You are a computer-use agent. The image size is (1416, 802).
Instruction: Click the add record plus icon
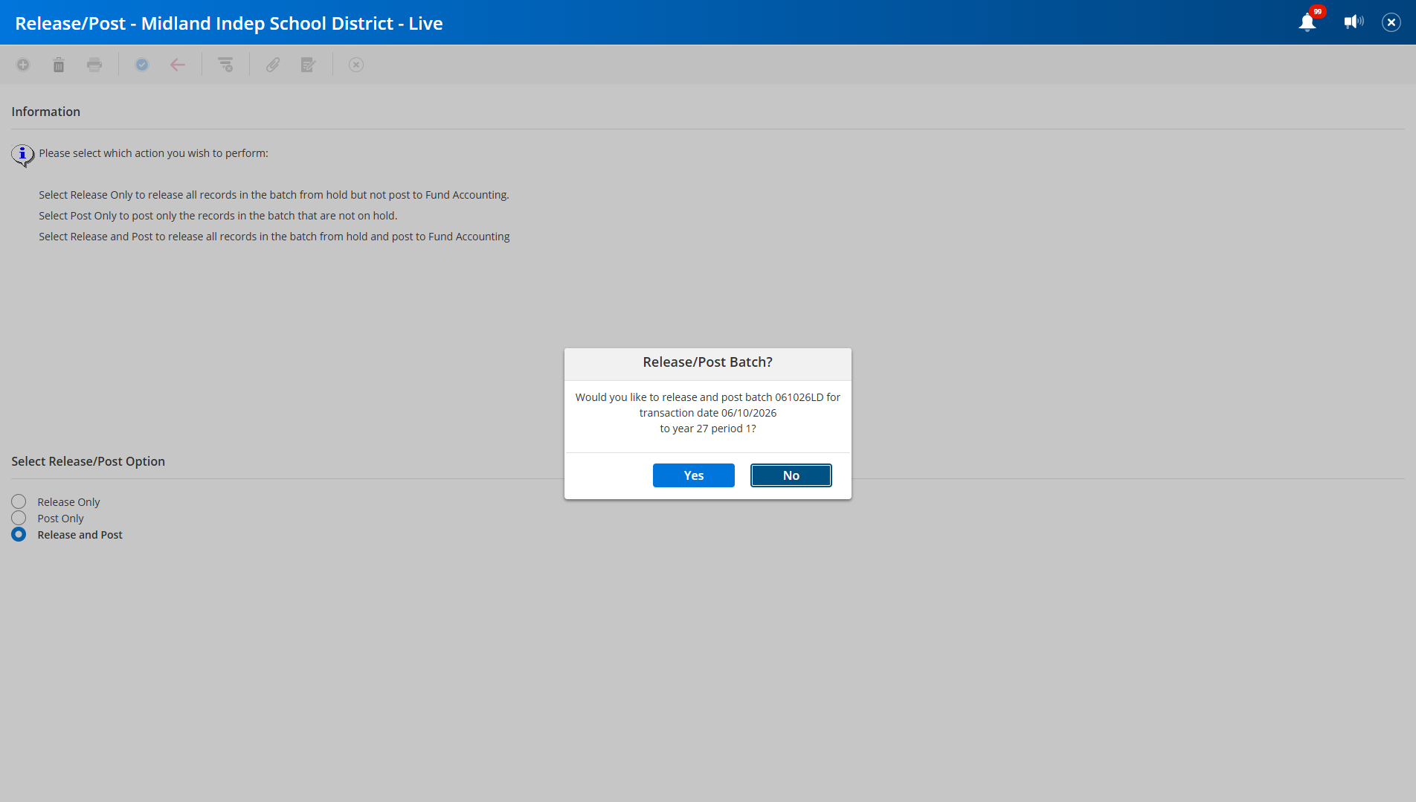[x=23, y=65]
